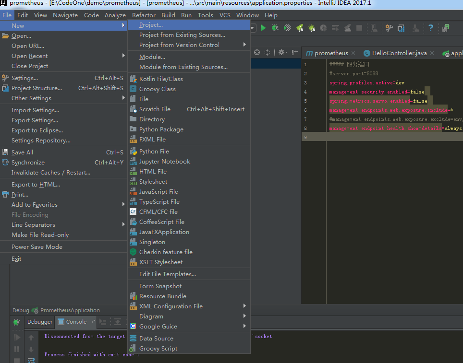Screen dimensions: 463x363
Task: Click the green Run button in toolbar
Action: [263, 28]
